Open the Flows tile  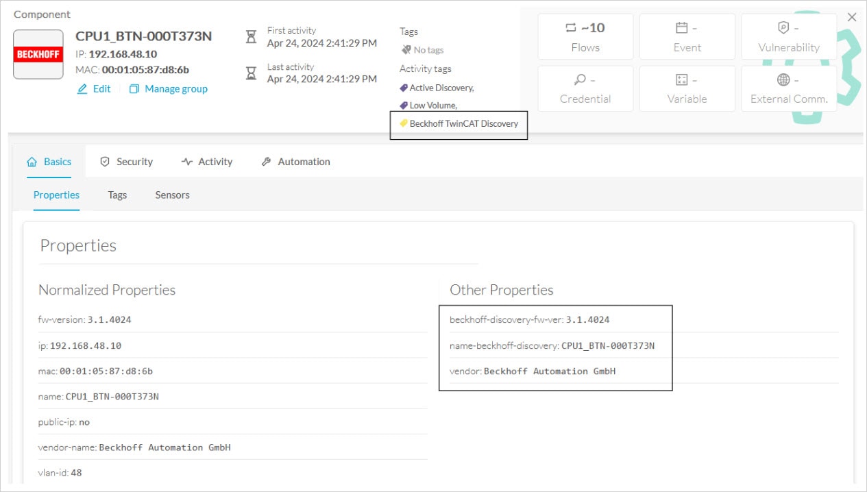click(x=585, y=36)
